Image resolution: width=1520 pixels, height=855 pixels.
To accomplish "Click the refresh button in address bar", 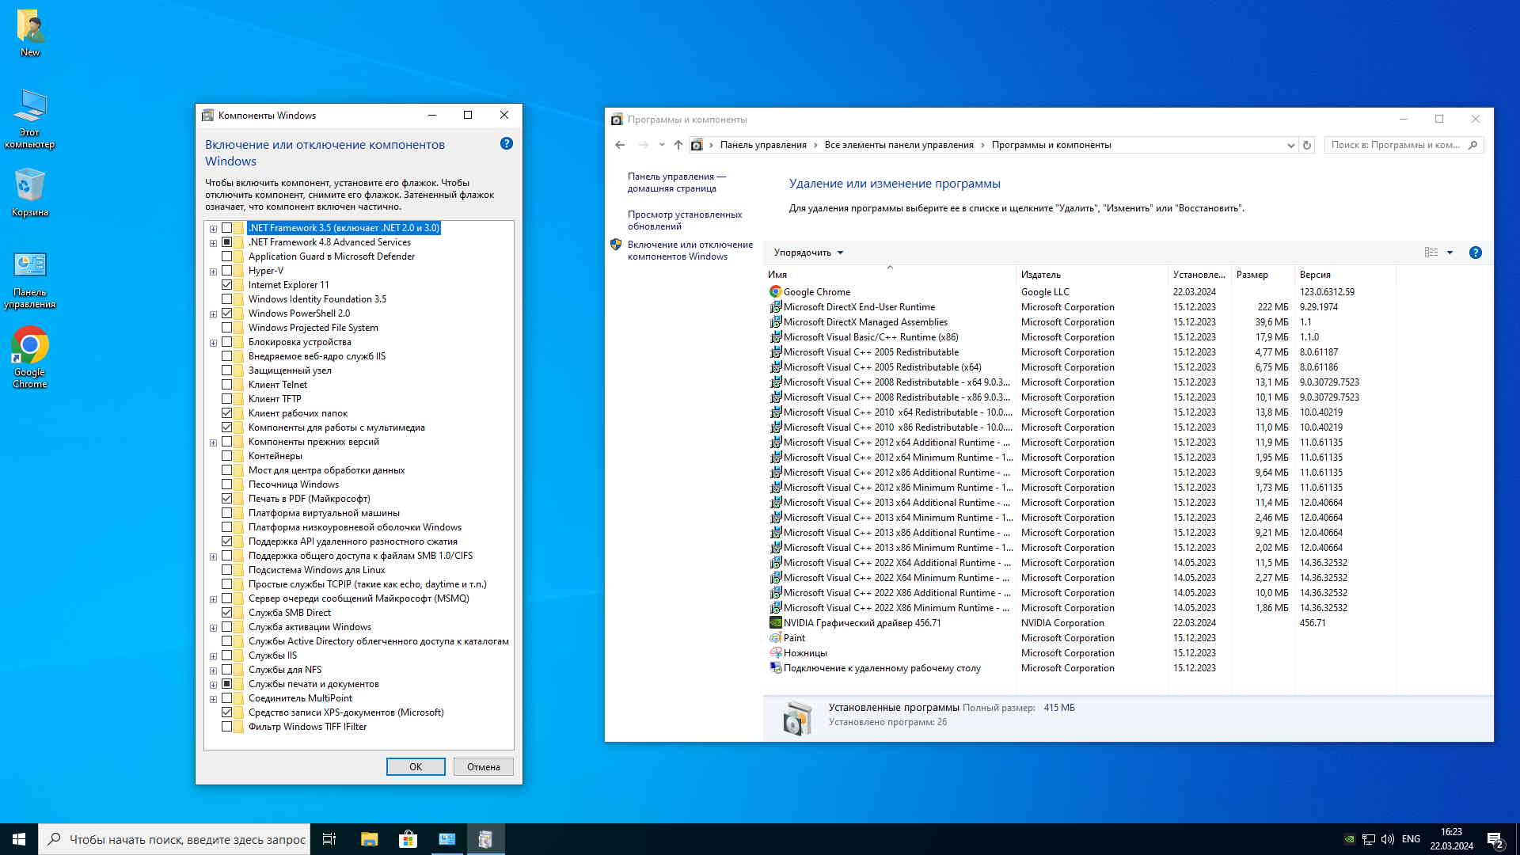I will coord(1307,145).
